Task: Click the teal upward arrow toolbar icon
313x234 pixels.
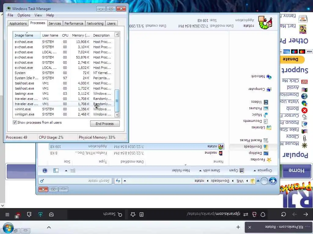Action: tap(40, 214)
